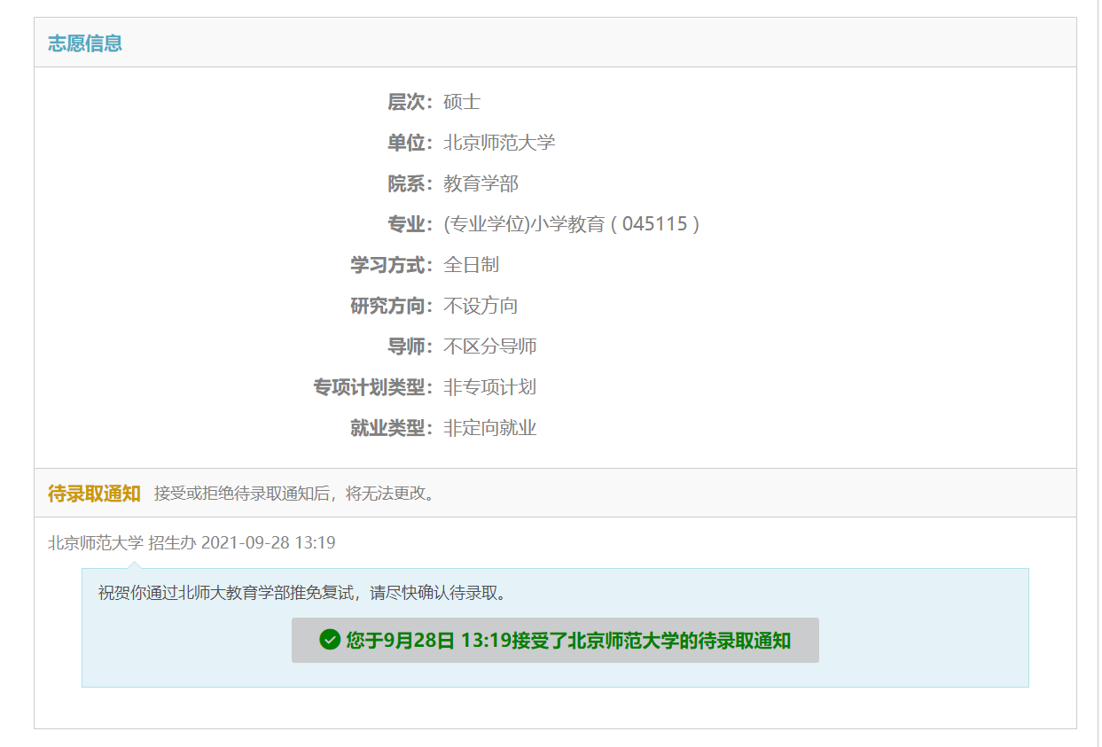This screenshot has width=1102, height=747.
Task: Click the 北京师范大学 value beside 单位
Action: (499, 143)
